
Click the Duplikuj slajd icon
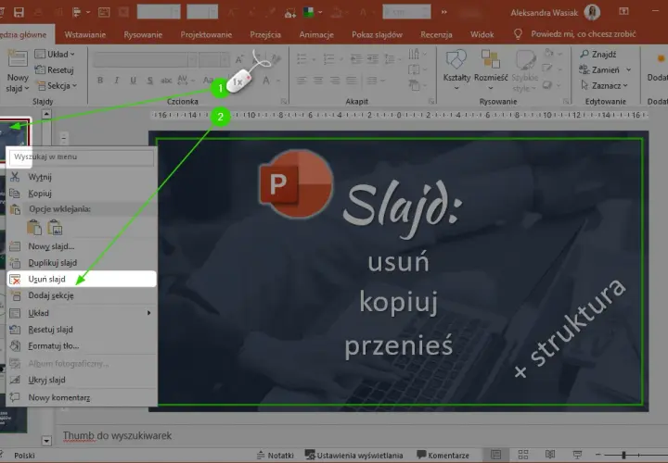point(15,263)
